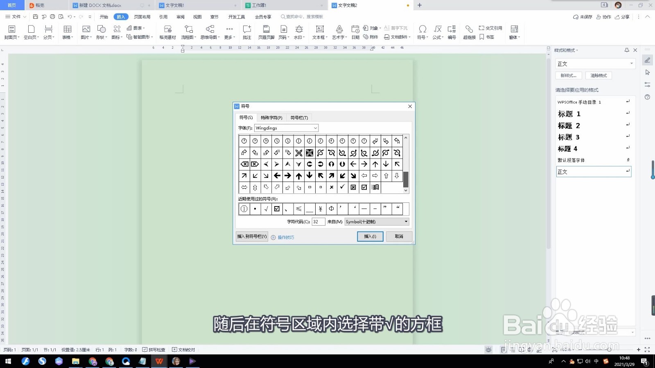Open the 图片 (Picture) insert tool
This screenshot has width=655, height=368.
pyautogui.click(x=86, y=31)
